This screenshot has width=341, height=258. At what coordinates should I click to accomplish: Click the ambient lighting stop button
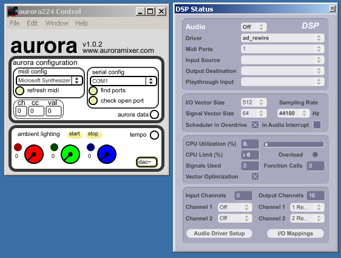(x=93, y=134)
